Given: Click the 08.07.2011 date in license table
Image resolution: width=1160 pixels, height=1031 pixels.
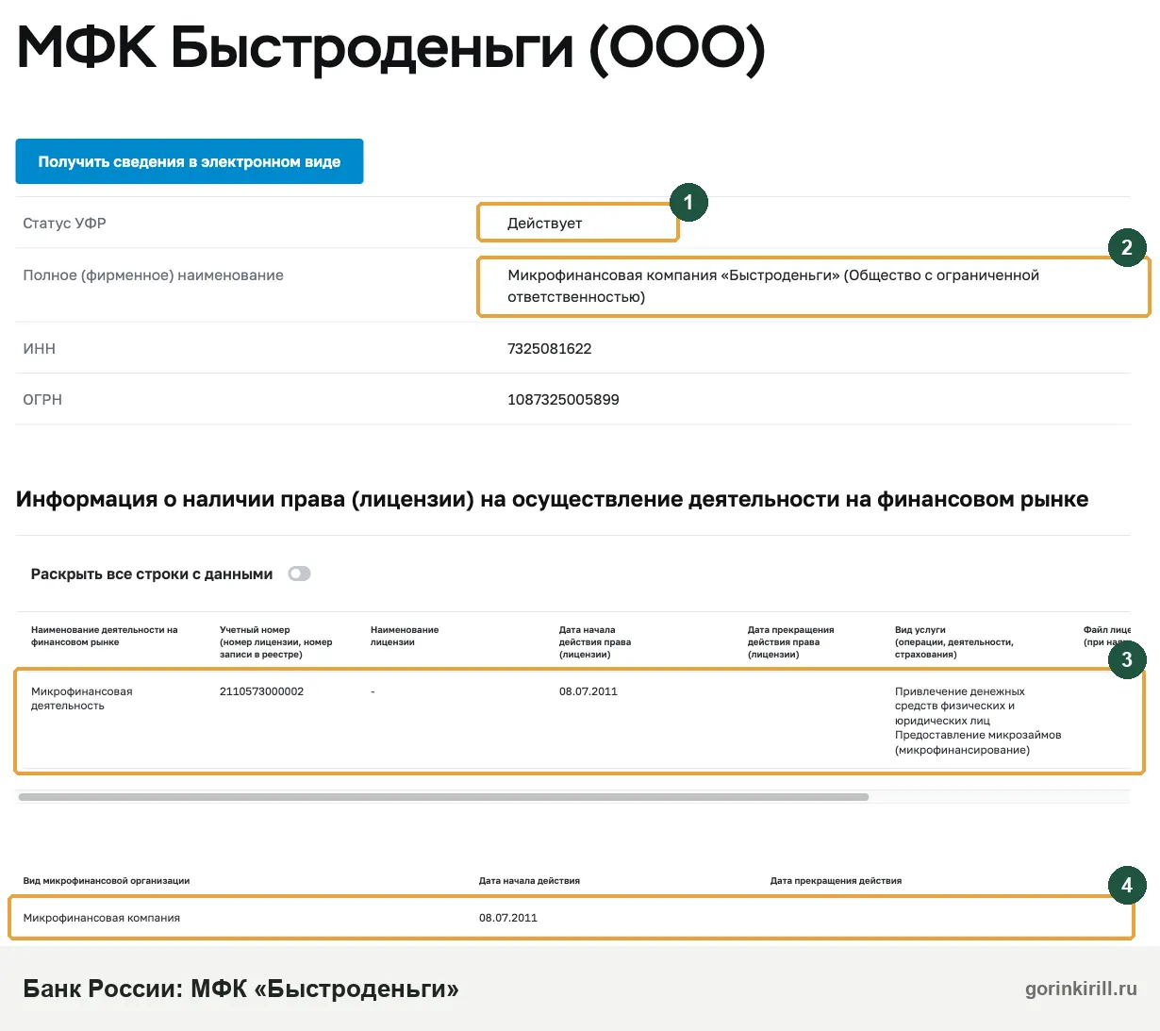Looking at the screenshot, I should [x=588, y=691].
